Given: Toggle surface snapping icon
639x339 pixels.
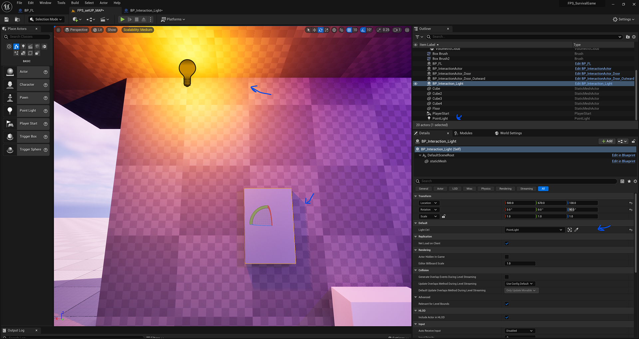Looking at the screenshot, I should click(341, 30).
